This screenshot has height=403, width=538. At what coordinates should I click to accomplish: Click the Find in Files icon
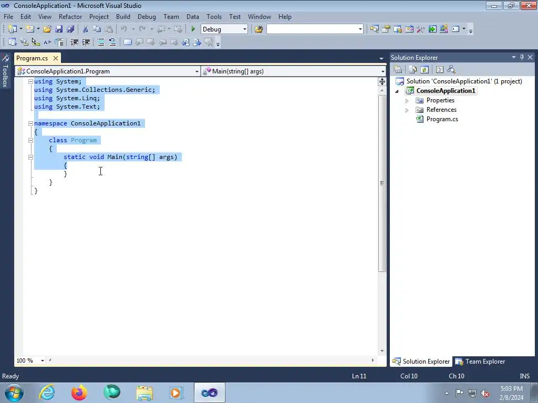click(x=258, y=29)
